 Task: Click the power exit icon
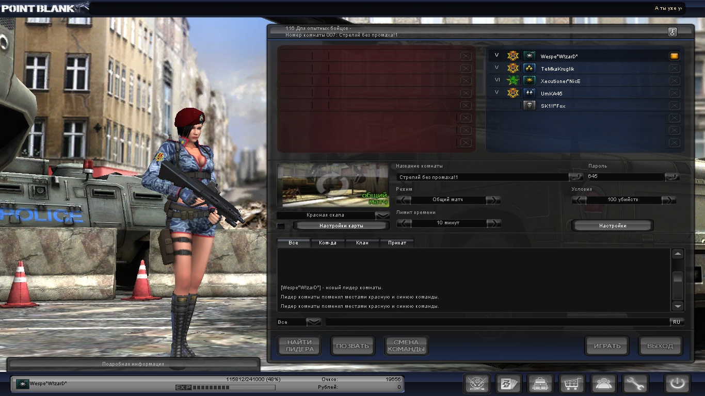coord(678,384)
